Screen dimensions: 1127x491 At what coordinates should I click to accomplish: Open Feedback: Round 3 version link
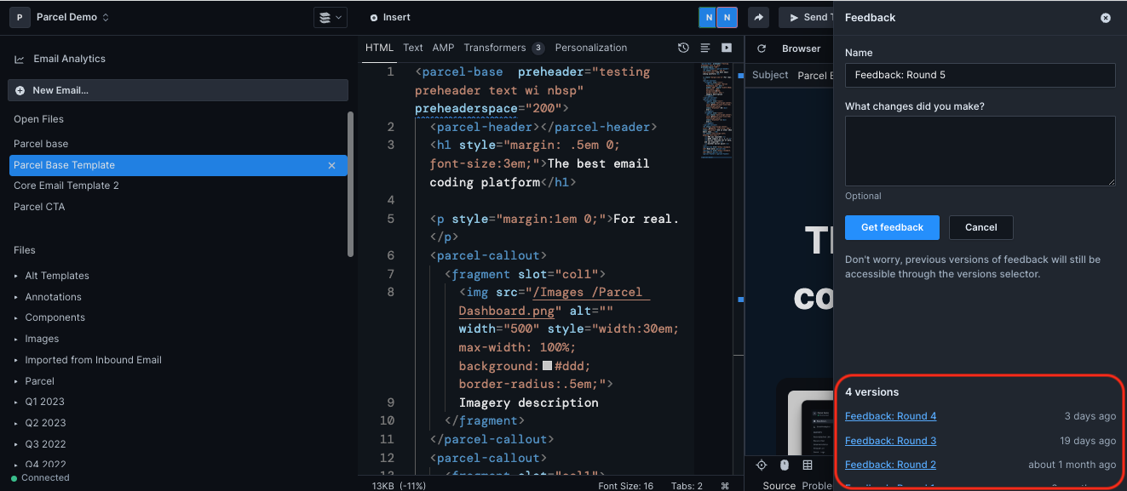click(890, 441)
